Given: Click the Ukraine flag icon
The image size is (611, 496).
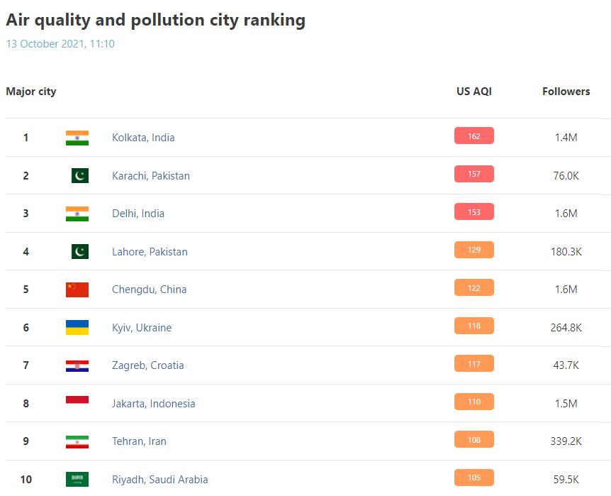Looking at the screenshot, I should point(77,327).
